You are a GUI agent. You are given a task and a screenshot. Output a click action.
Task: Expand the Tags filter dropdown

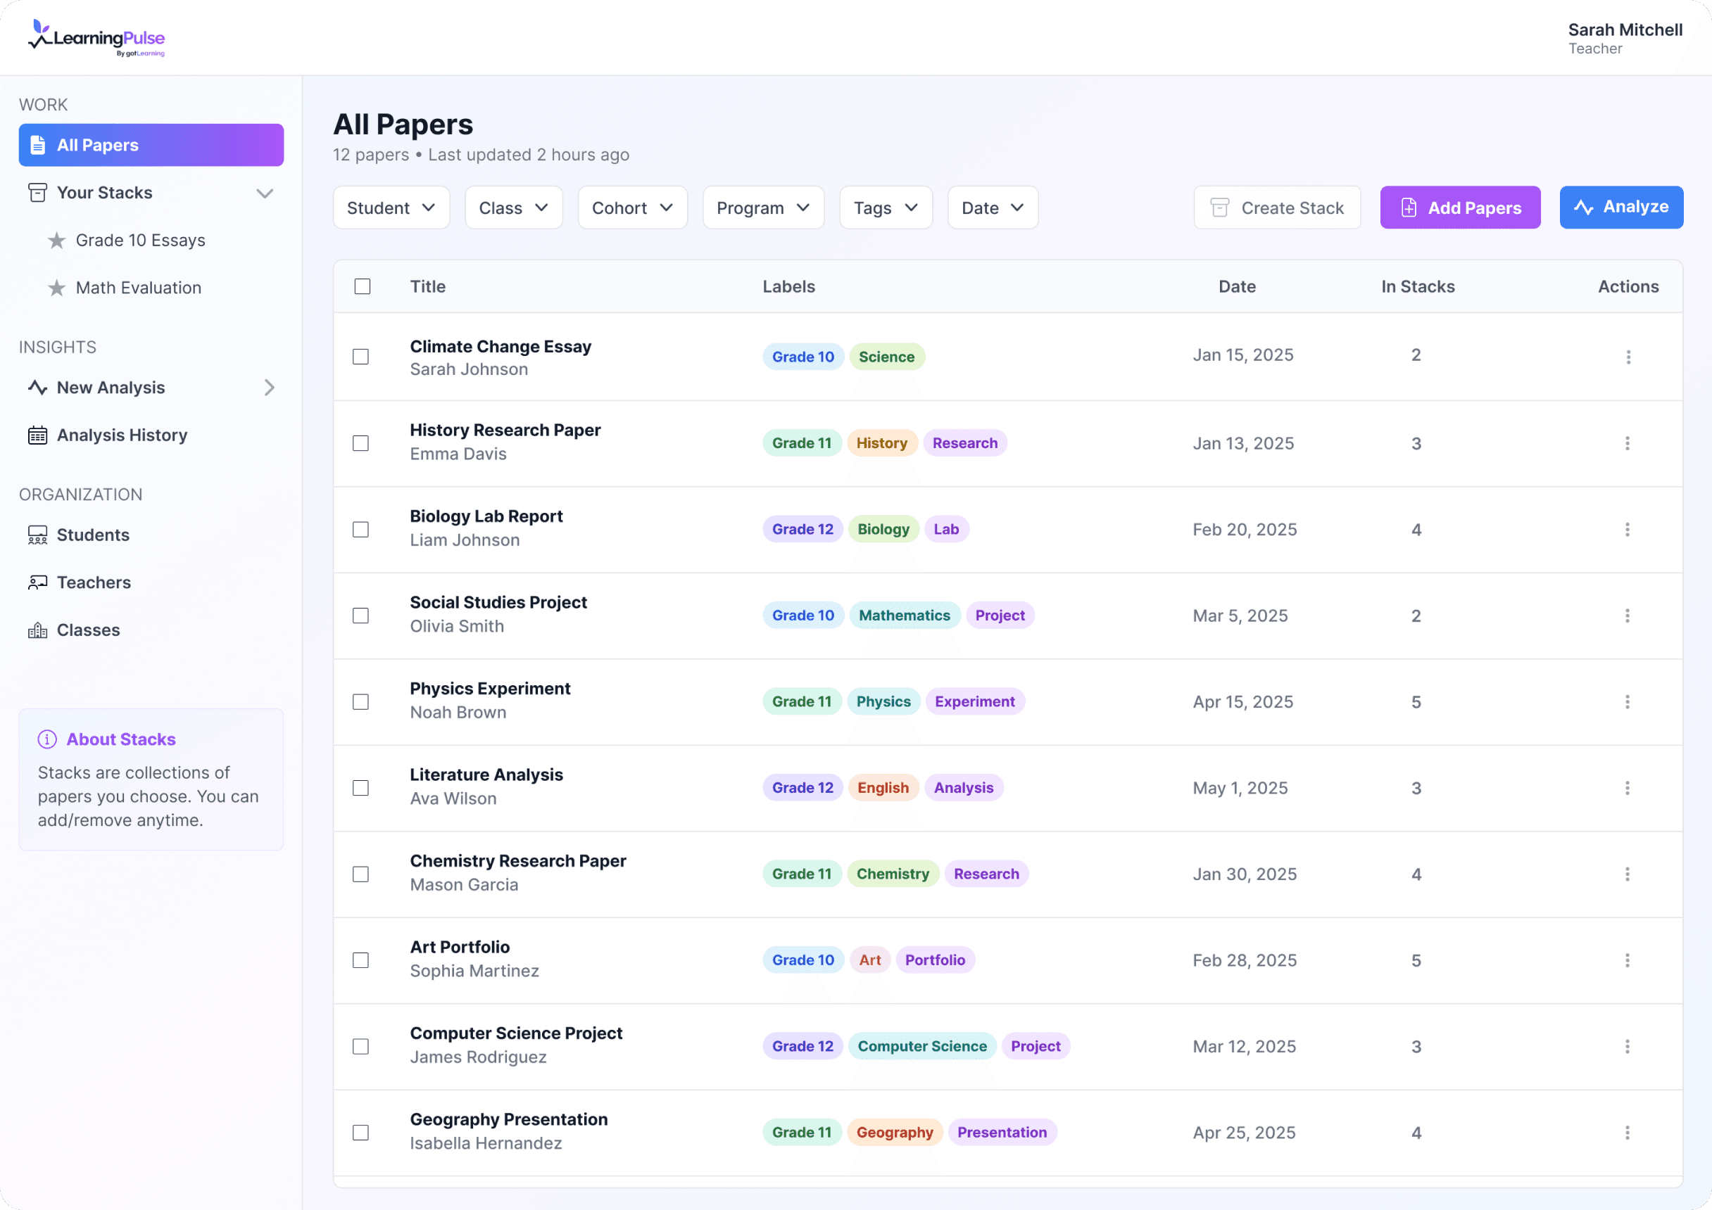(x=885, y=208)
